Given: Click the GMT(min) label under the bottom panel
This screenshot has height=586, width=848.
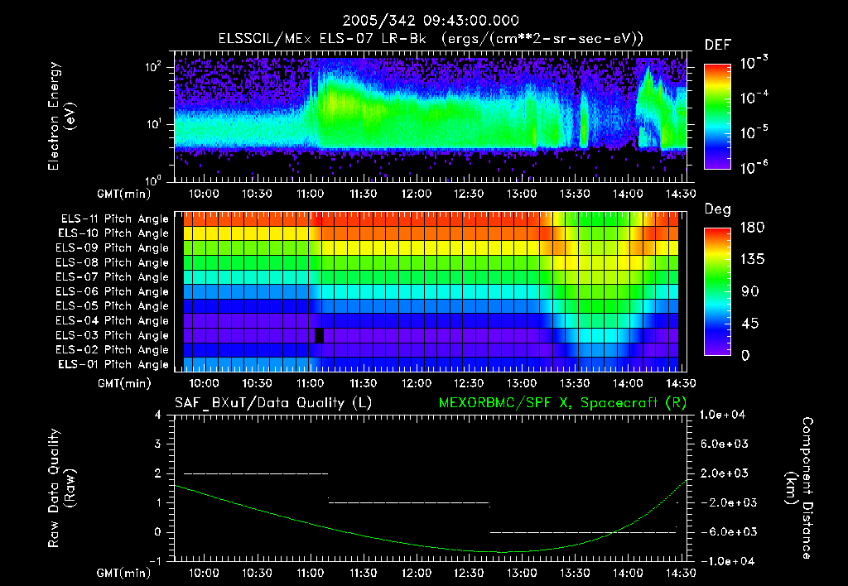Looking at the screenshot, I should pos(124,573).
